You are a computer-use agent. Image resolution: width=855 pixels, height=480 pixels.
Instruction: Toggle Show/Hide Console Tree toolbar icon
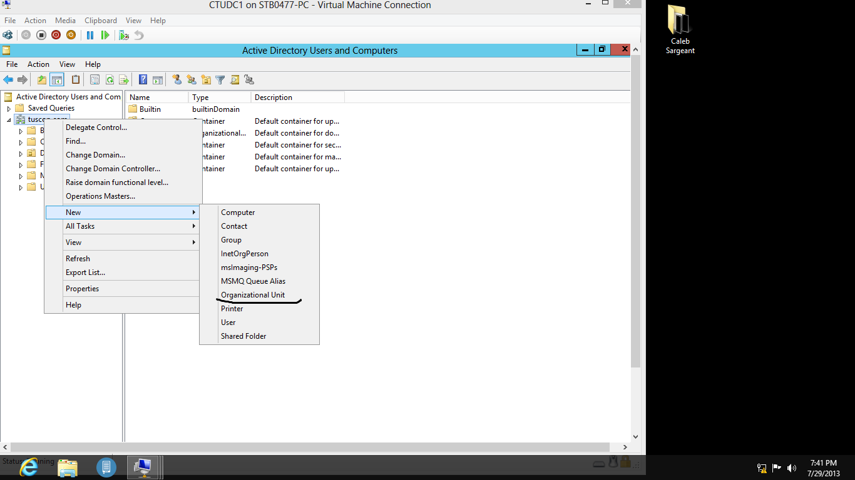(57, 79)
